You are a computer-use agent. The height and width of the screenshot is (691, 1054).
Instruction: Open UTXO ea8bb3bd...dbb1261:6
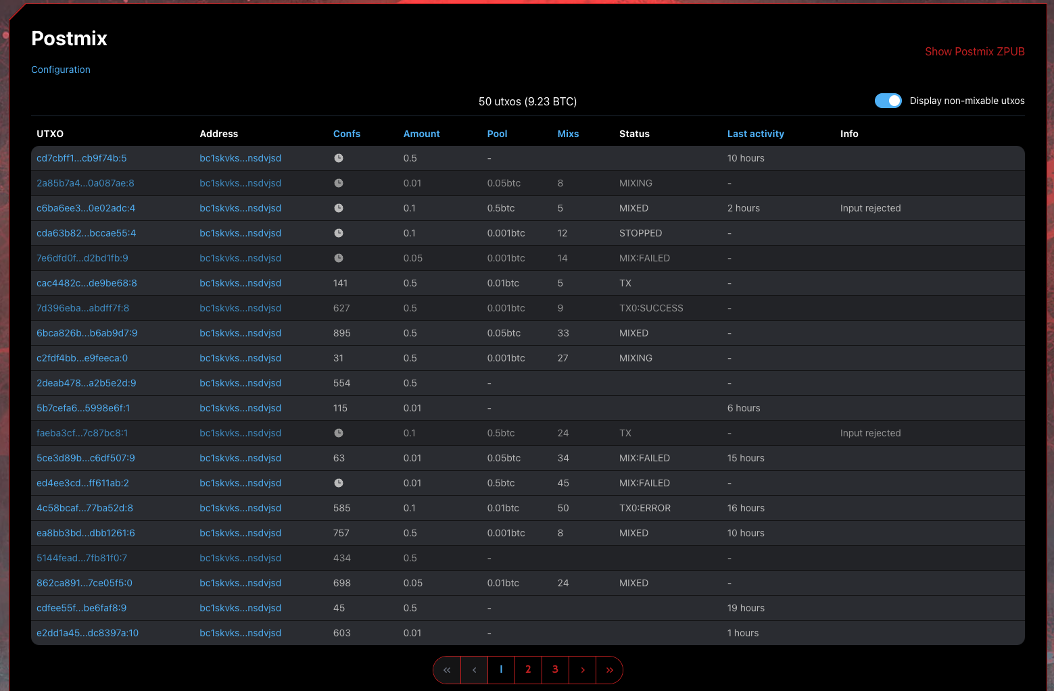coord(86,533)
